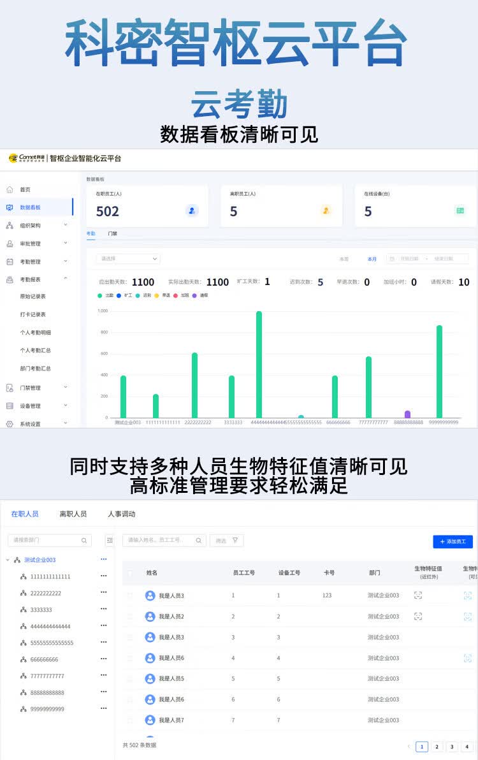This screenshot has height=760, width=478.
Task: Click the 筛选 filter button
Action: tap(227, 541)
